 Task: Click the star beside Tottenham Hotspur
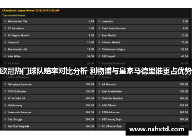(x=99, y=49)
